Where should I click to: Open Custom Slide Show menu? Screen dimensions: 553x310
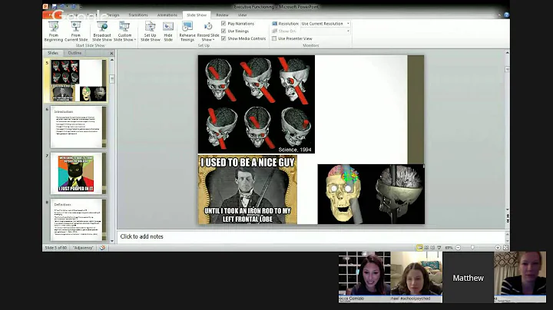coord(124,31)
